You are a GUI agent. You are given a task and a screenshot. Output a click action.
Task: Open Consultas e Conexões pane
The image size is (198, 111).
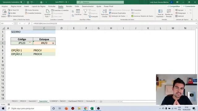point(60,10)
